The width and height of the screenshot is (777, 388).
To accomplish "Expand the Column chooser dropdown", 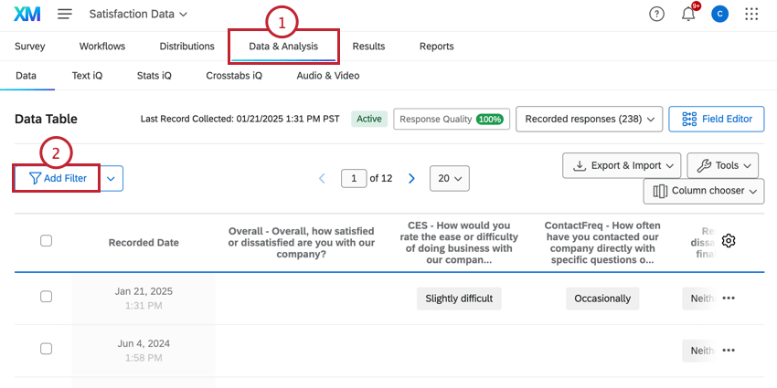I will point(704,191).
